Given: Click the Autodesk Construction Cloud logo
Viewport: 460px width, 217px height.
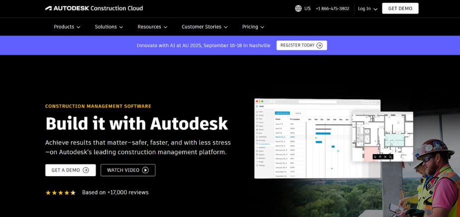Looking at the screenshot, I should [94, 8].
